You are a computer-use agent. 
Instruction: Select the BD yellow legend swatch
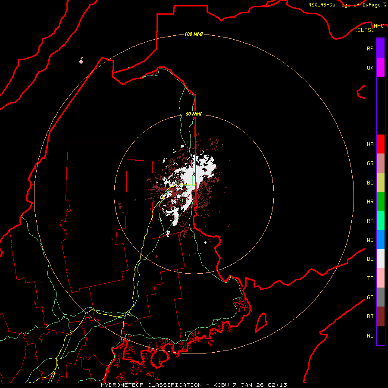pos(381,183)
